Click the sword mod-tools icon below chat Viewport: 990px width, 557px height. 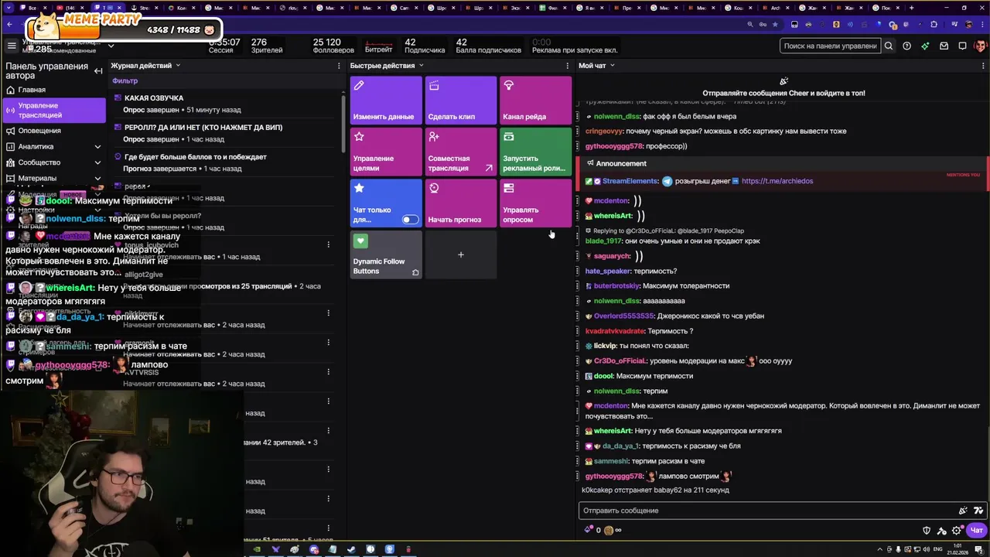tap(942, 531)
